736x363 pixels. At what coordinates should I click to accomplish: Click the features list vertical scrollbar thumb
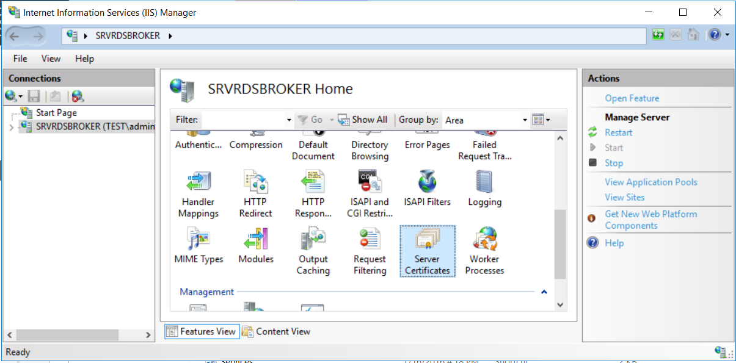click(x=560, y=244)
